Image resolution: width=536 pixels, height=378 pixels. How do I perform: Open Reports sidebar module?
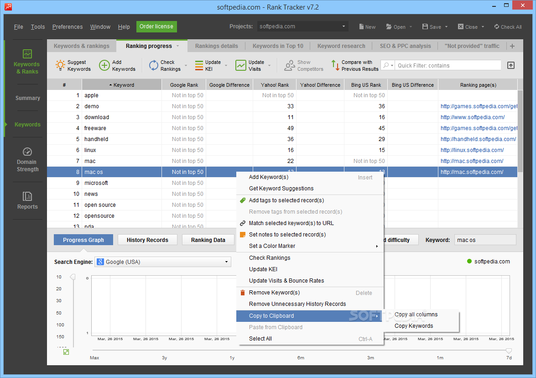pyautogui.click(x=27, y=200)
